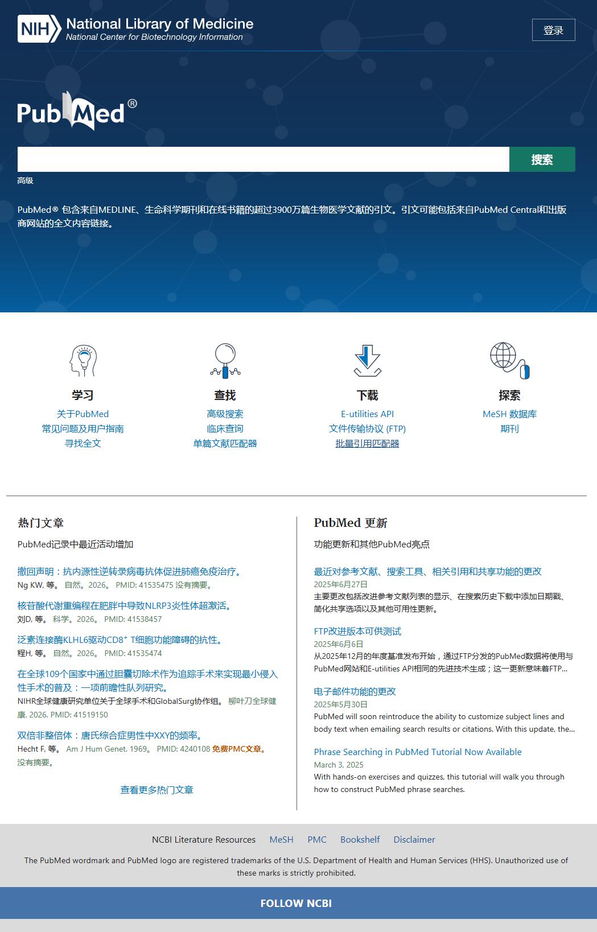Screen dimensions: 597x932
Task: Open article 在全球109个国家中通过胆囊切除术
Action: [x=147, y=681]
